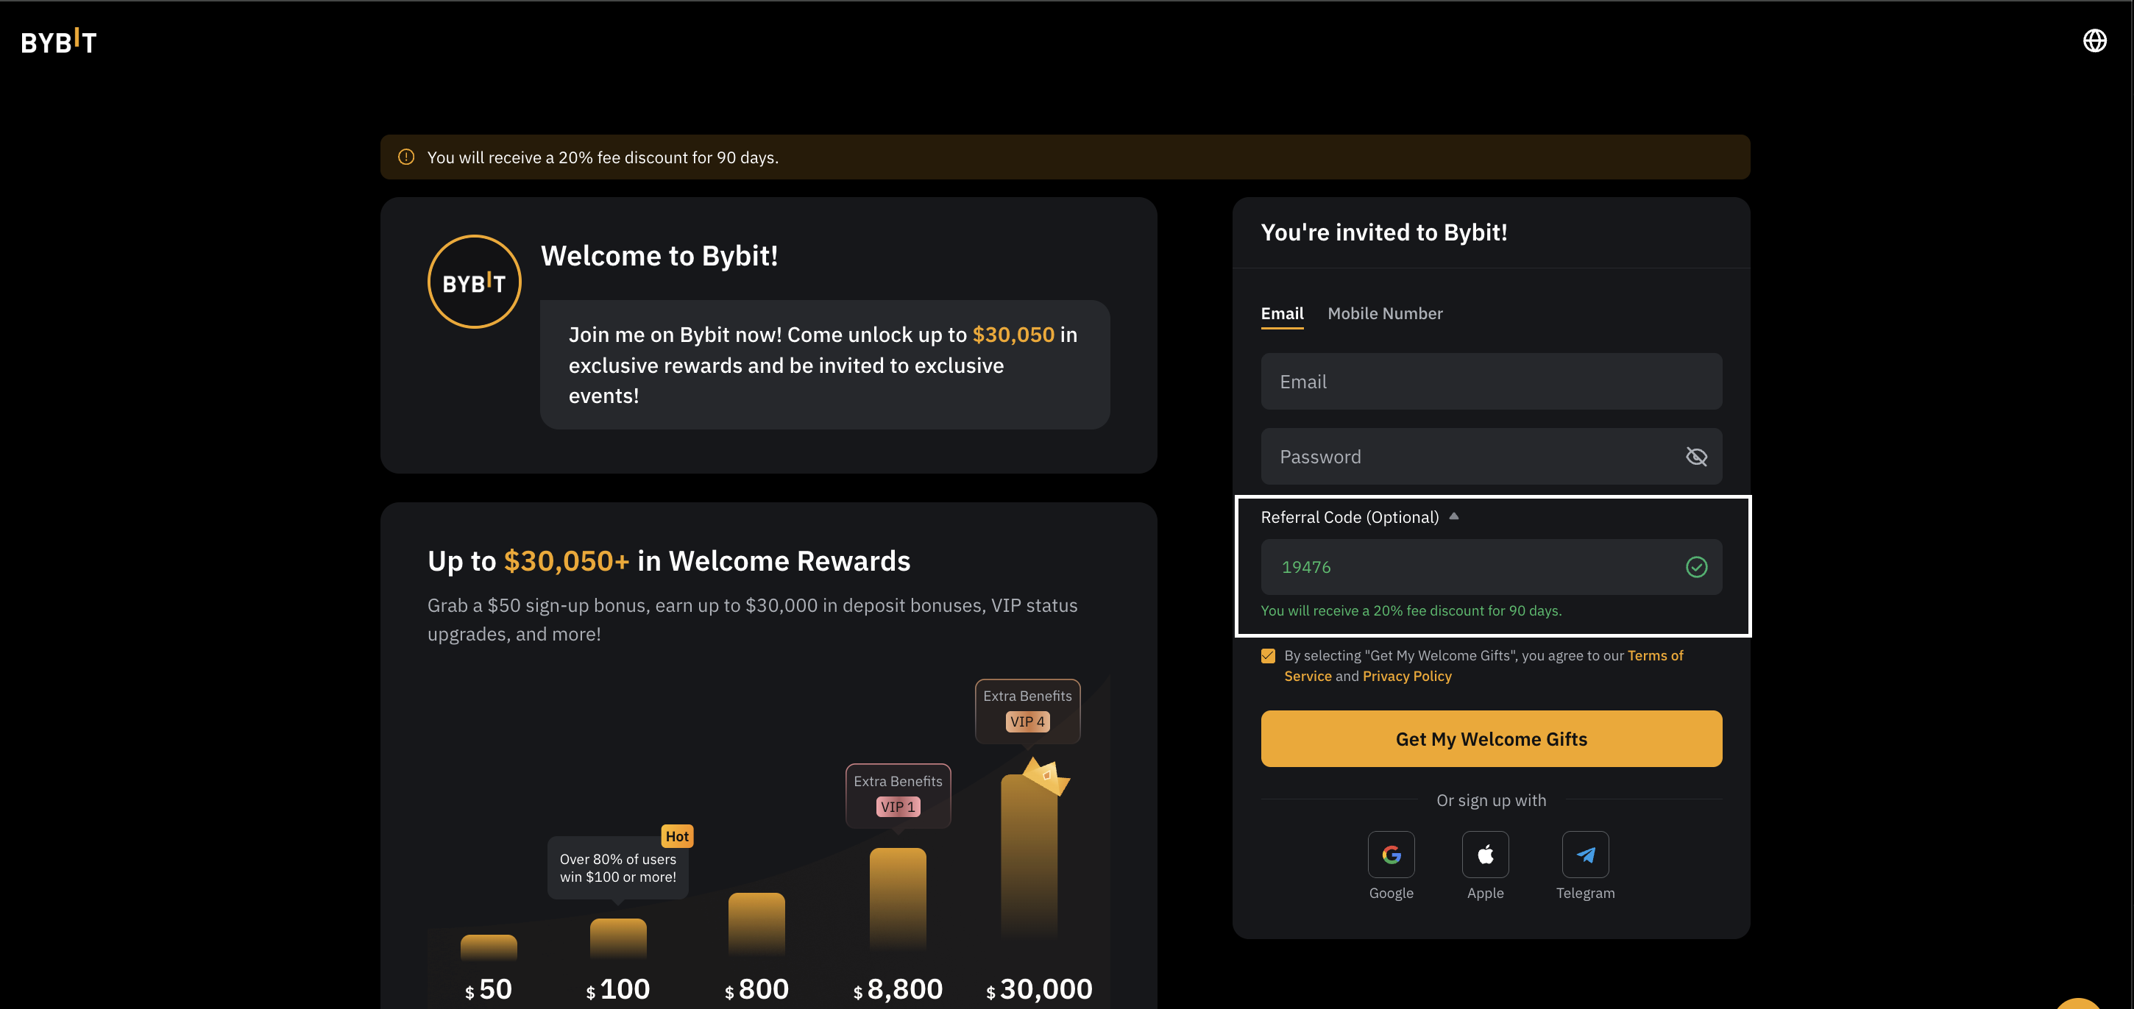This screenshot has height=1009, width=2134.
Task: Open the Privacy Policy link
Action: 1407,677
